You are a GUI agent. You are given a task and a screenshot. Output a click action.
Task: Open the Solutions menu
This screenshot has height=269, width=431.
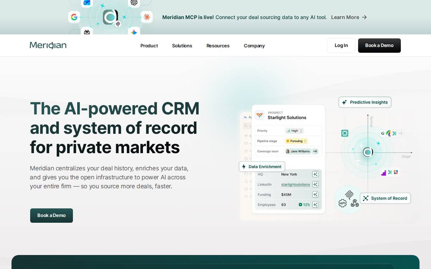coord(182,46)
